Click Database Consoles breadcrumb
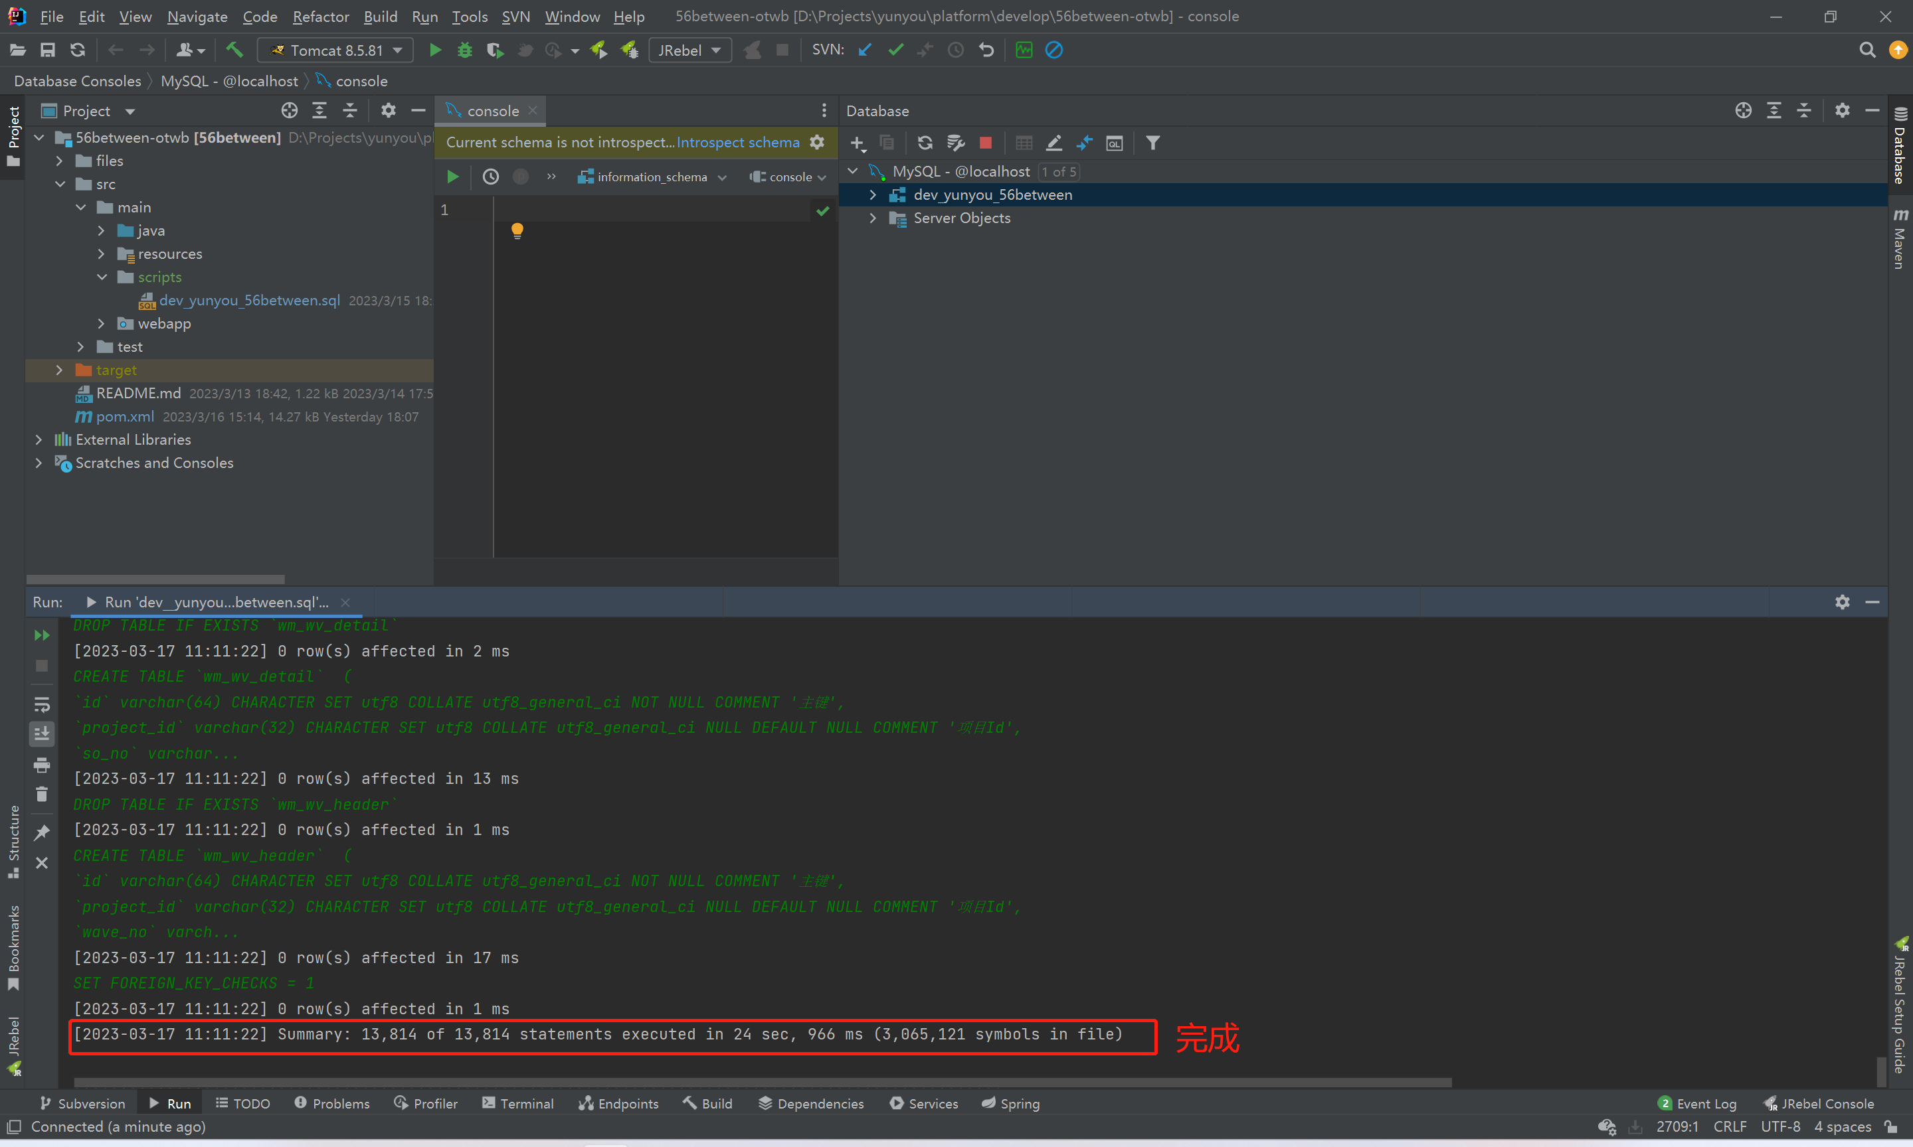The image size is (1913, 1147). (x=77, y=81)
